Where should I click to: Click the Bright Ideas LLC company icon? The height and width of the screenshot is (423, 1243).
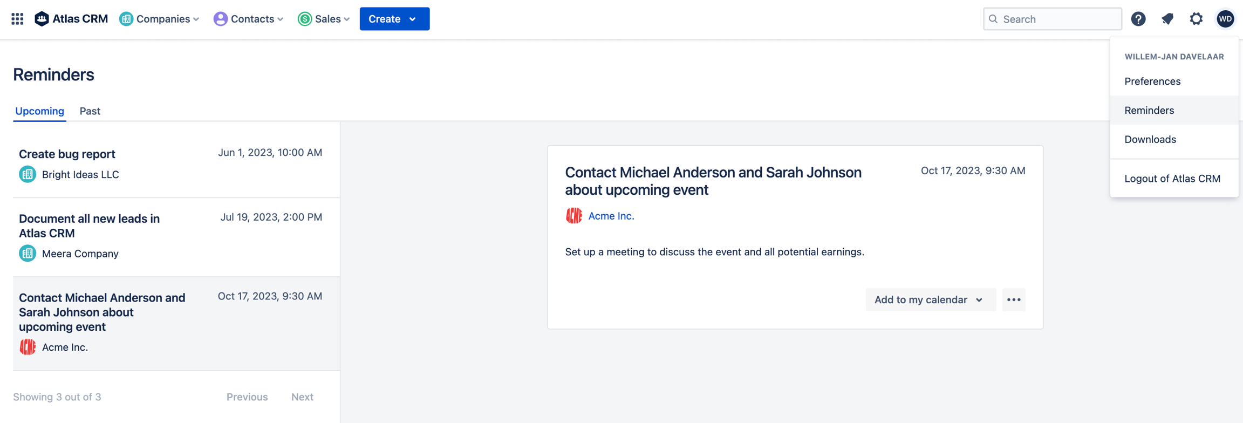(x=28, y=174)
